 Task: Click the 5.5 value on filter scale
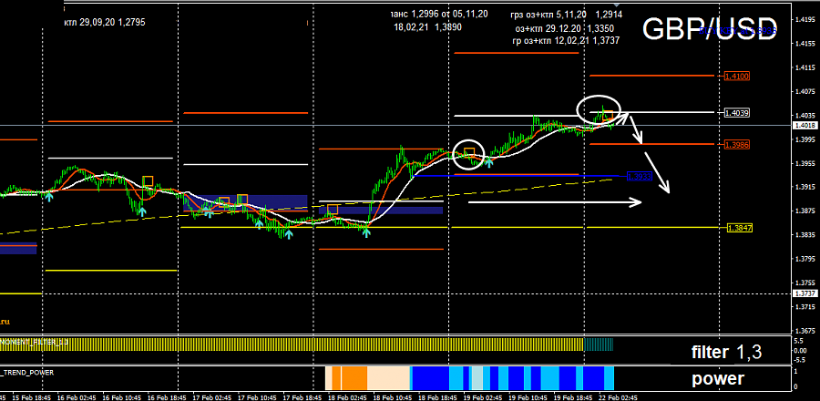[797, 341]
